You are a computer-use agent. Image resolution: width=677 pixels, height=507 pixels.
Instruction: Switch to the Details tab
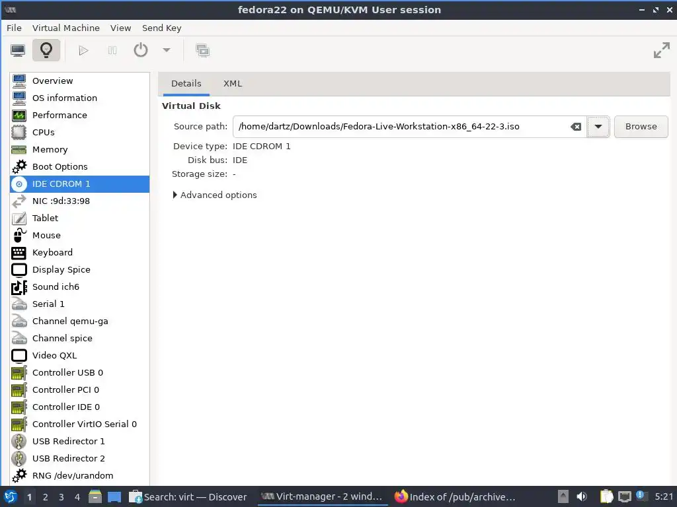tap(186, 84)
